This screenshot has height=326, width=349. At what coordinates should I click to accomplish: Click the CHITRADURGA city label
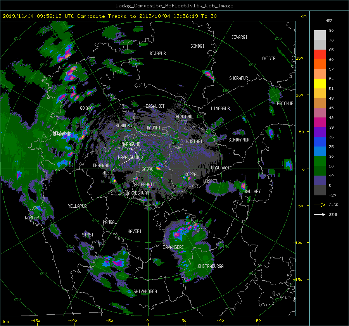click(x=211, y=266)
